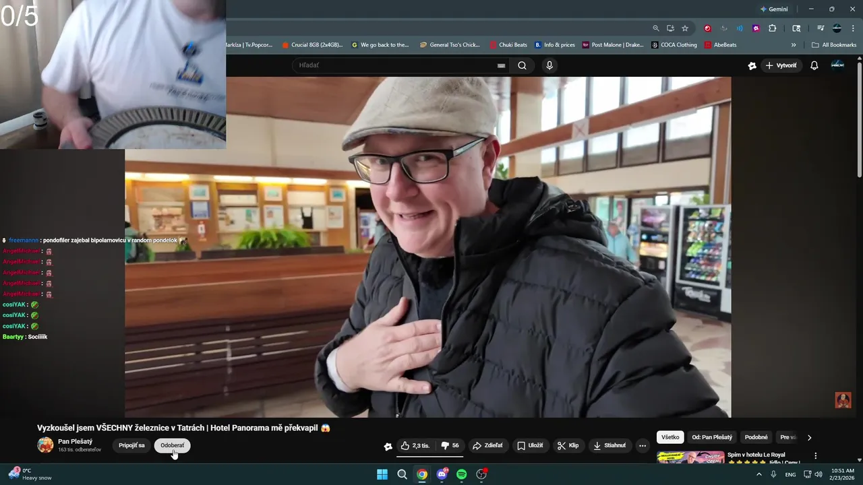Open the Info & prices bookmark
Screen dimensions: 863x485
[x=555, y=45]
